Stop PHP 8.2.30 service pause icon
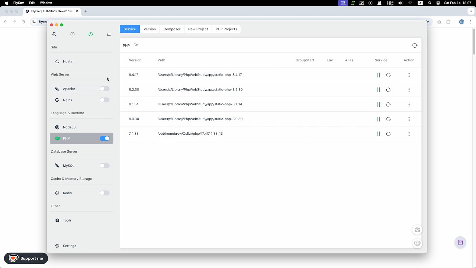Screen dimensions: 476x268 coord(378,90)
